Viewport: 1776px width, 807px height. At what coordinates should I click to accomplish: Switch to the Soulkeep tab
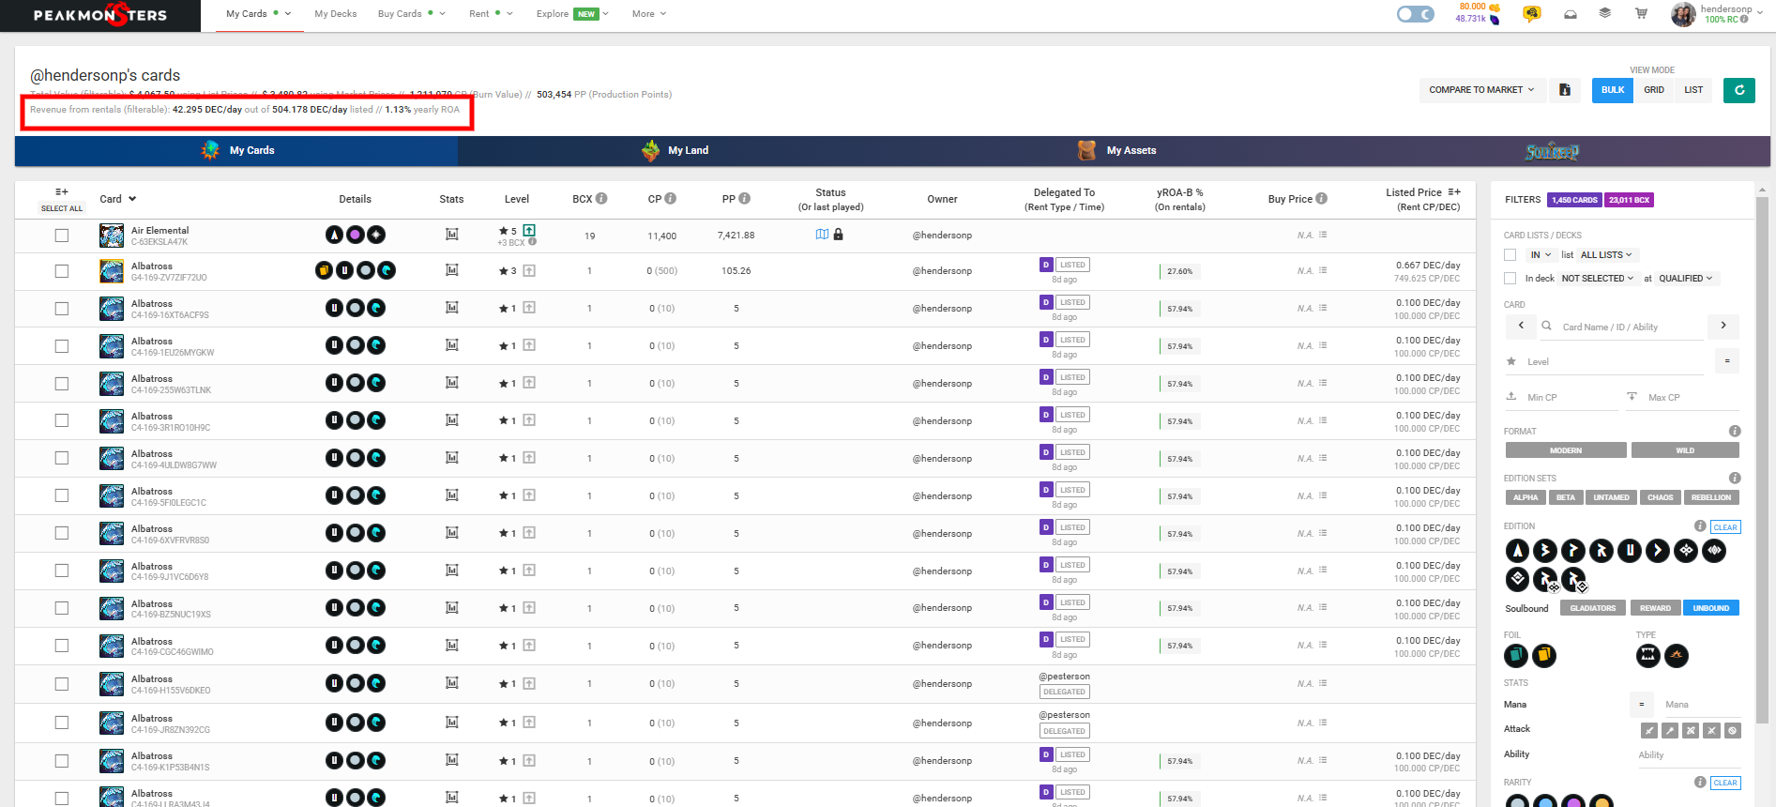1552,151
